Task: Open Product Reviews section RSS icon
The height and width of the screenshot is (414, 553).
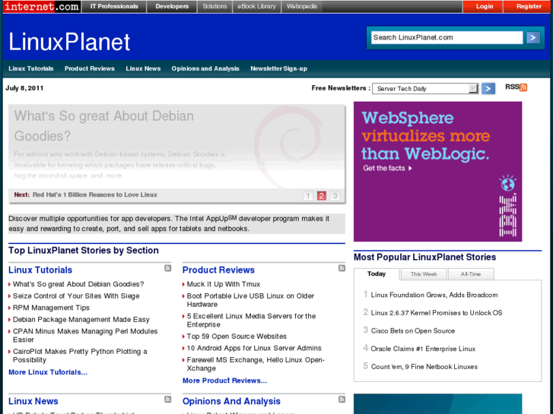Action: pyautogui.click(x=342, y=268)
